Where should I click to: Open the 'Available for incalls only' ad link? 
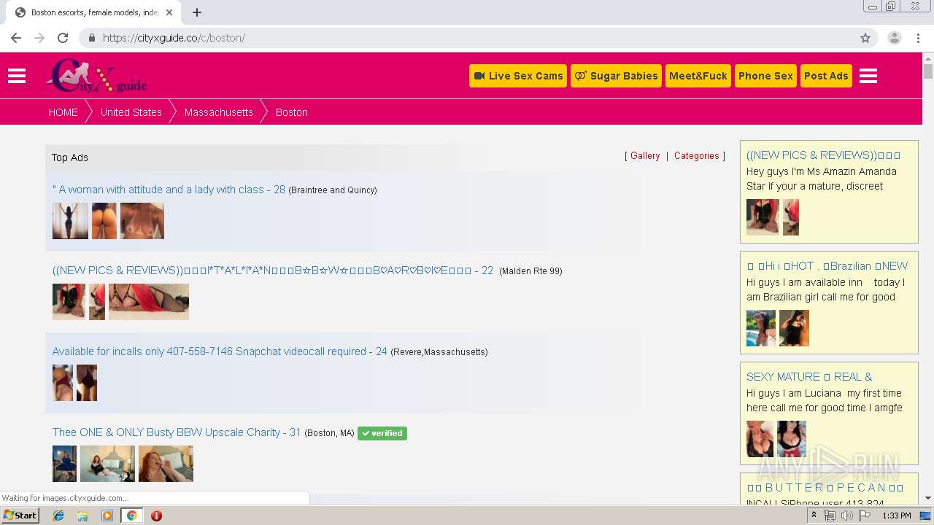click(220, 351)
